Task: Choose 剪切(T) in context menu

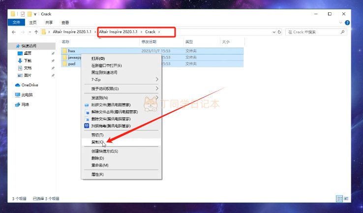Action: 121,135
